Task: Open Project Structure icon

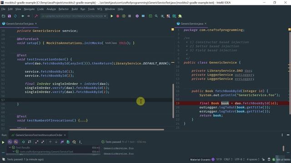Action: click(143, 16)
